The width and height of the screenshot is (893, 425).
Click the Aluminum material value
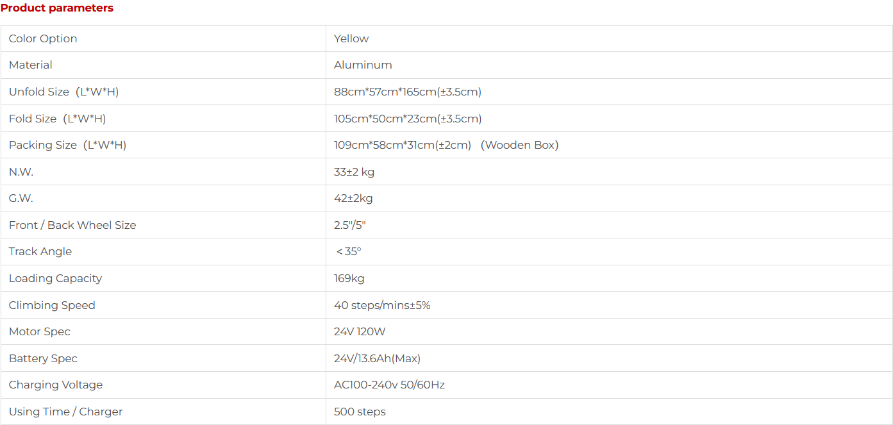(363, 65)
